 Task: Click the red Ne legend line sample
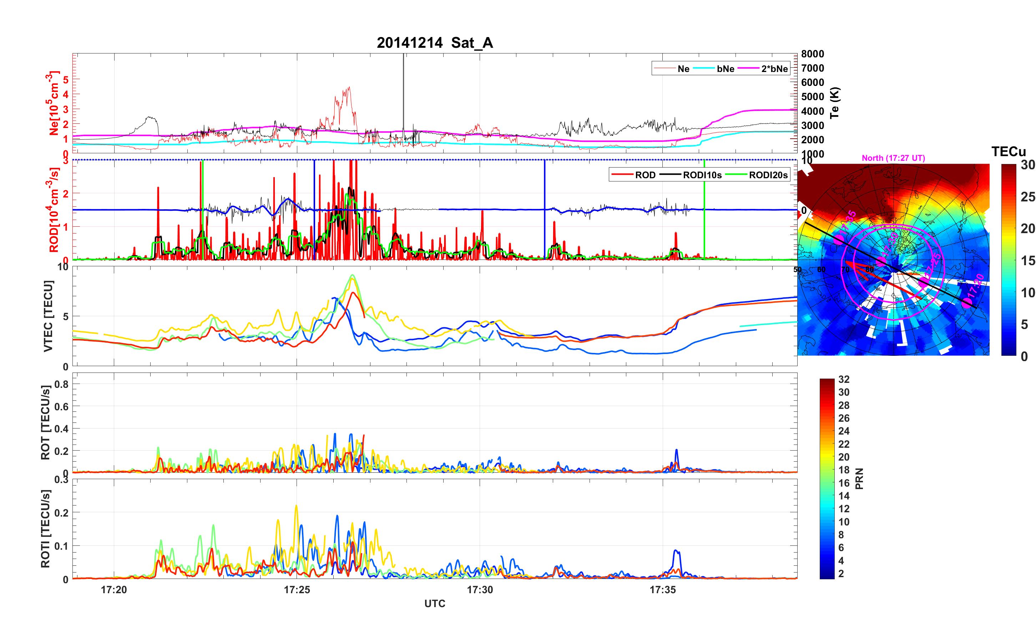pyautogui.click(x=665, y=68)
